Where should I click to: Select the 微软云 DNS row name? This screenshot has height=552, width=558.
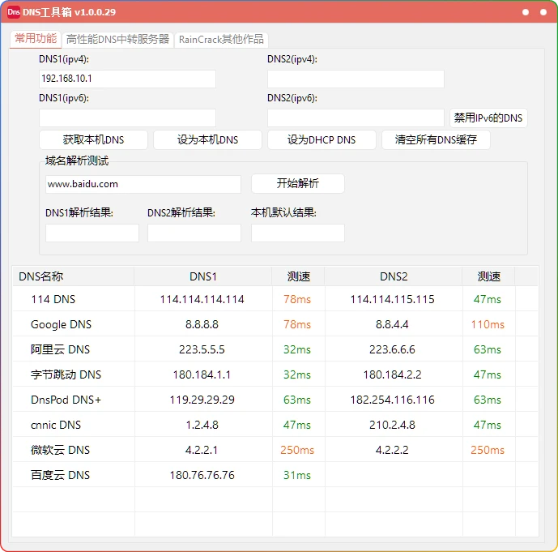tap(60, 450)
